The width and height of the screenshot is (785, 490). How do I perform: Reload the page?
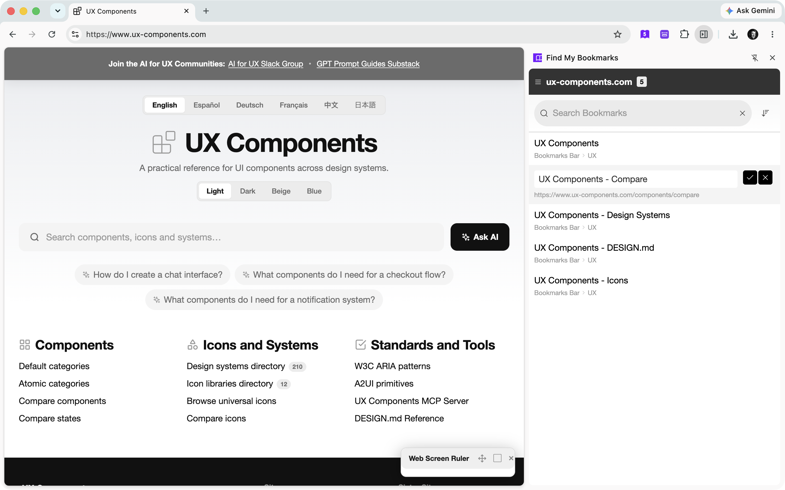tap(52, 34)
